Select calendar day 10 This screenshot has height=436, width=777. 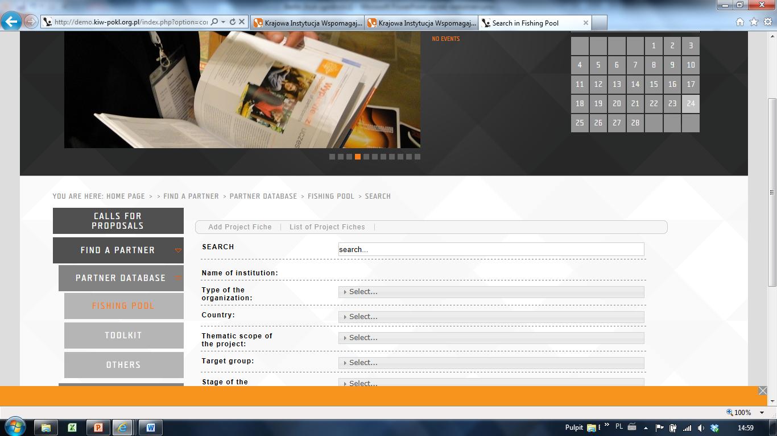691,65
